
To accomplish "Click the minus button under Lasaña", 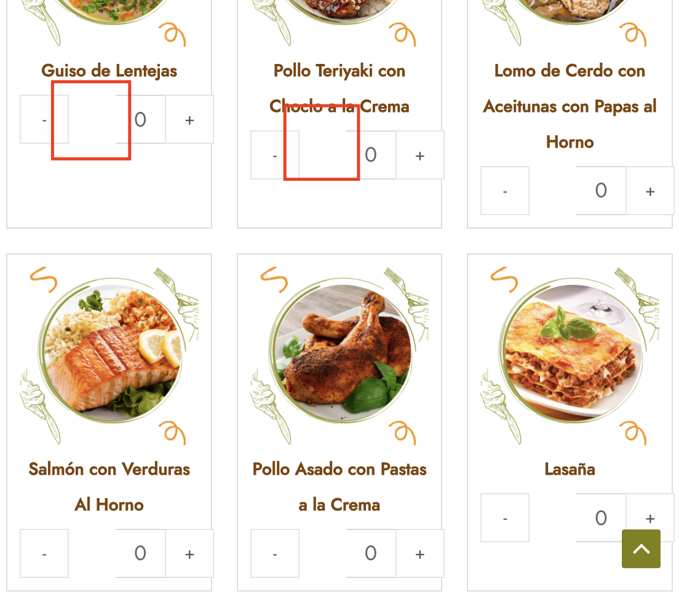I will pos(505,518).
